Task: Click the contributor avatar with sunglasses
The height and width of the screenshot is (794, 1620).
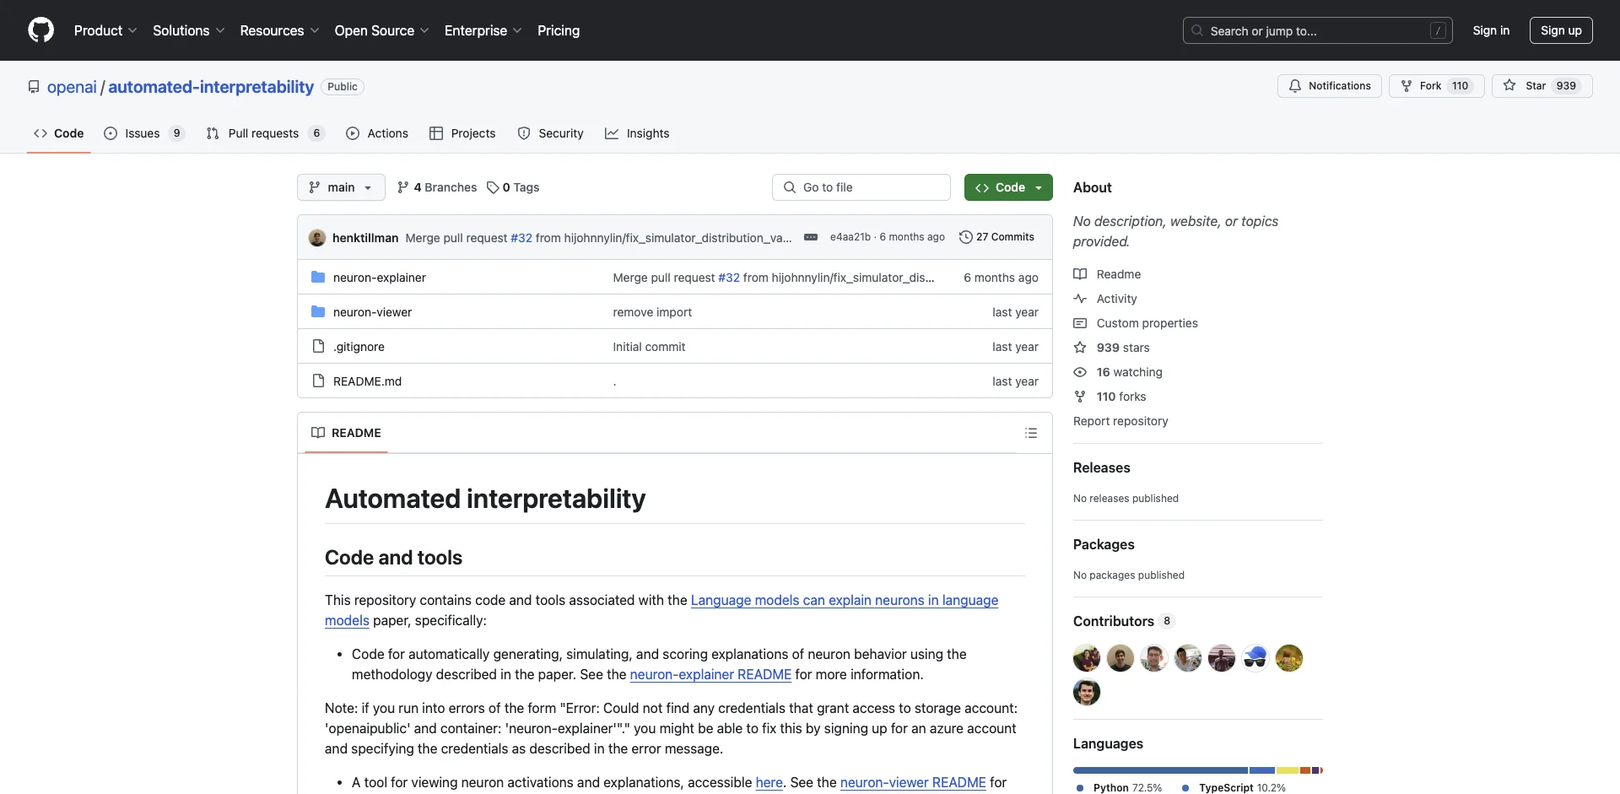Action: tap(1255, 658)
